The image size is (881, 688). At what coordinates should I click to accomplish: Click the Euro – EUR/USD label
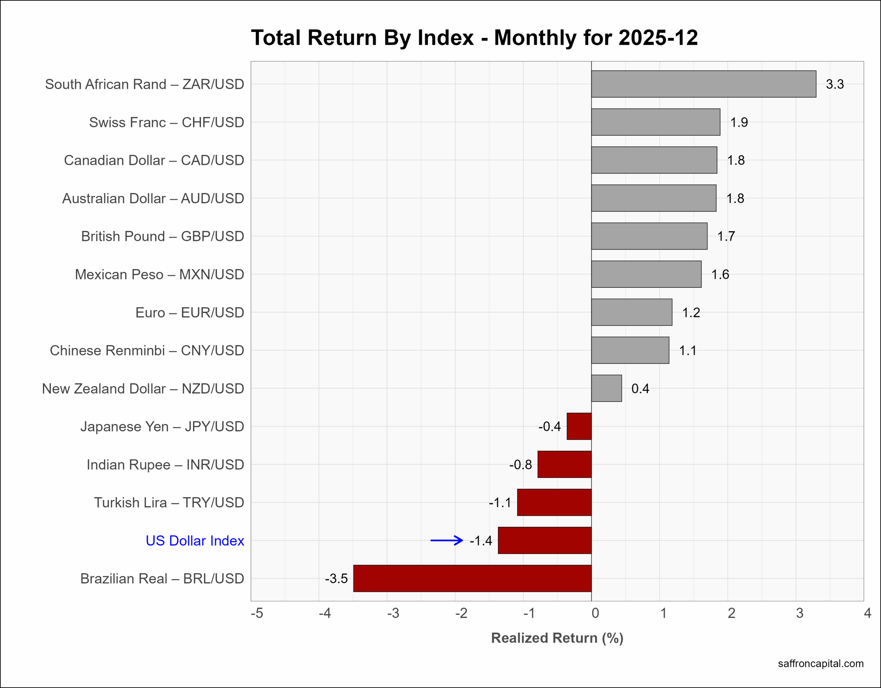190,312
